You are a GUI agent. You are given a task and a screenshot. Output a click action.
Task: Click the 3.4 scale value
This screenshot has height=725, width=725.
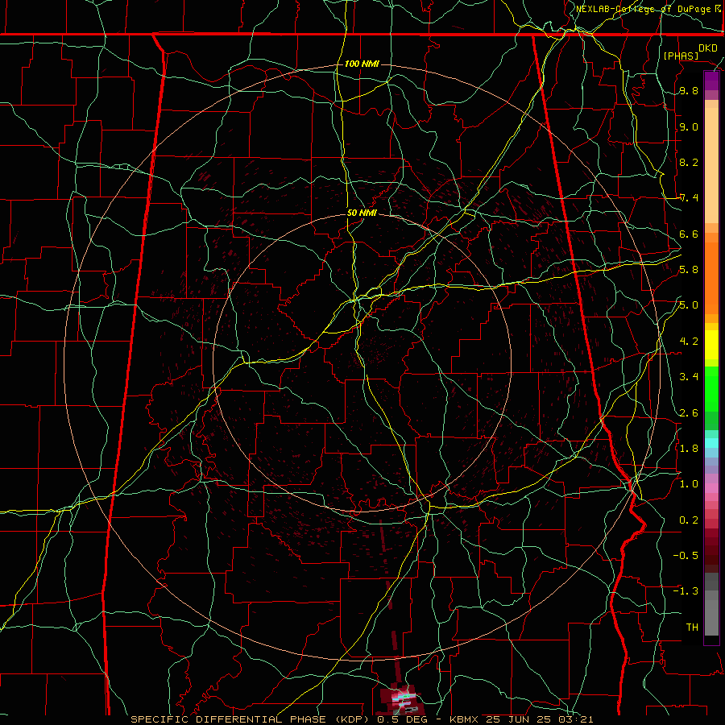tap(689, 377)
